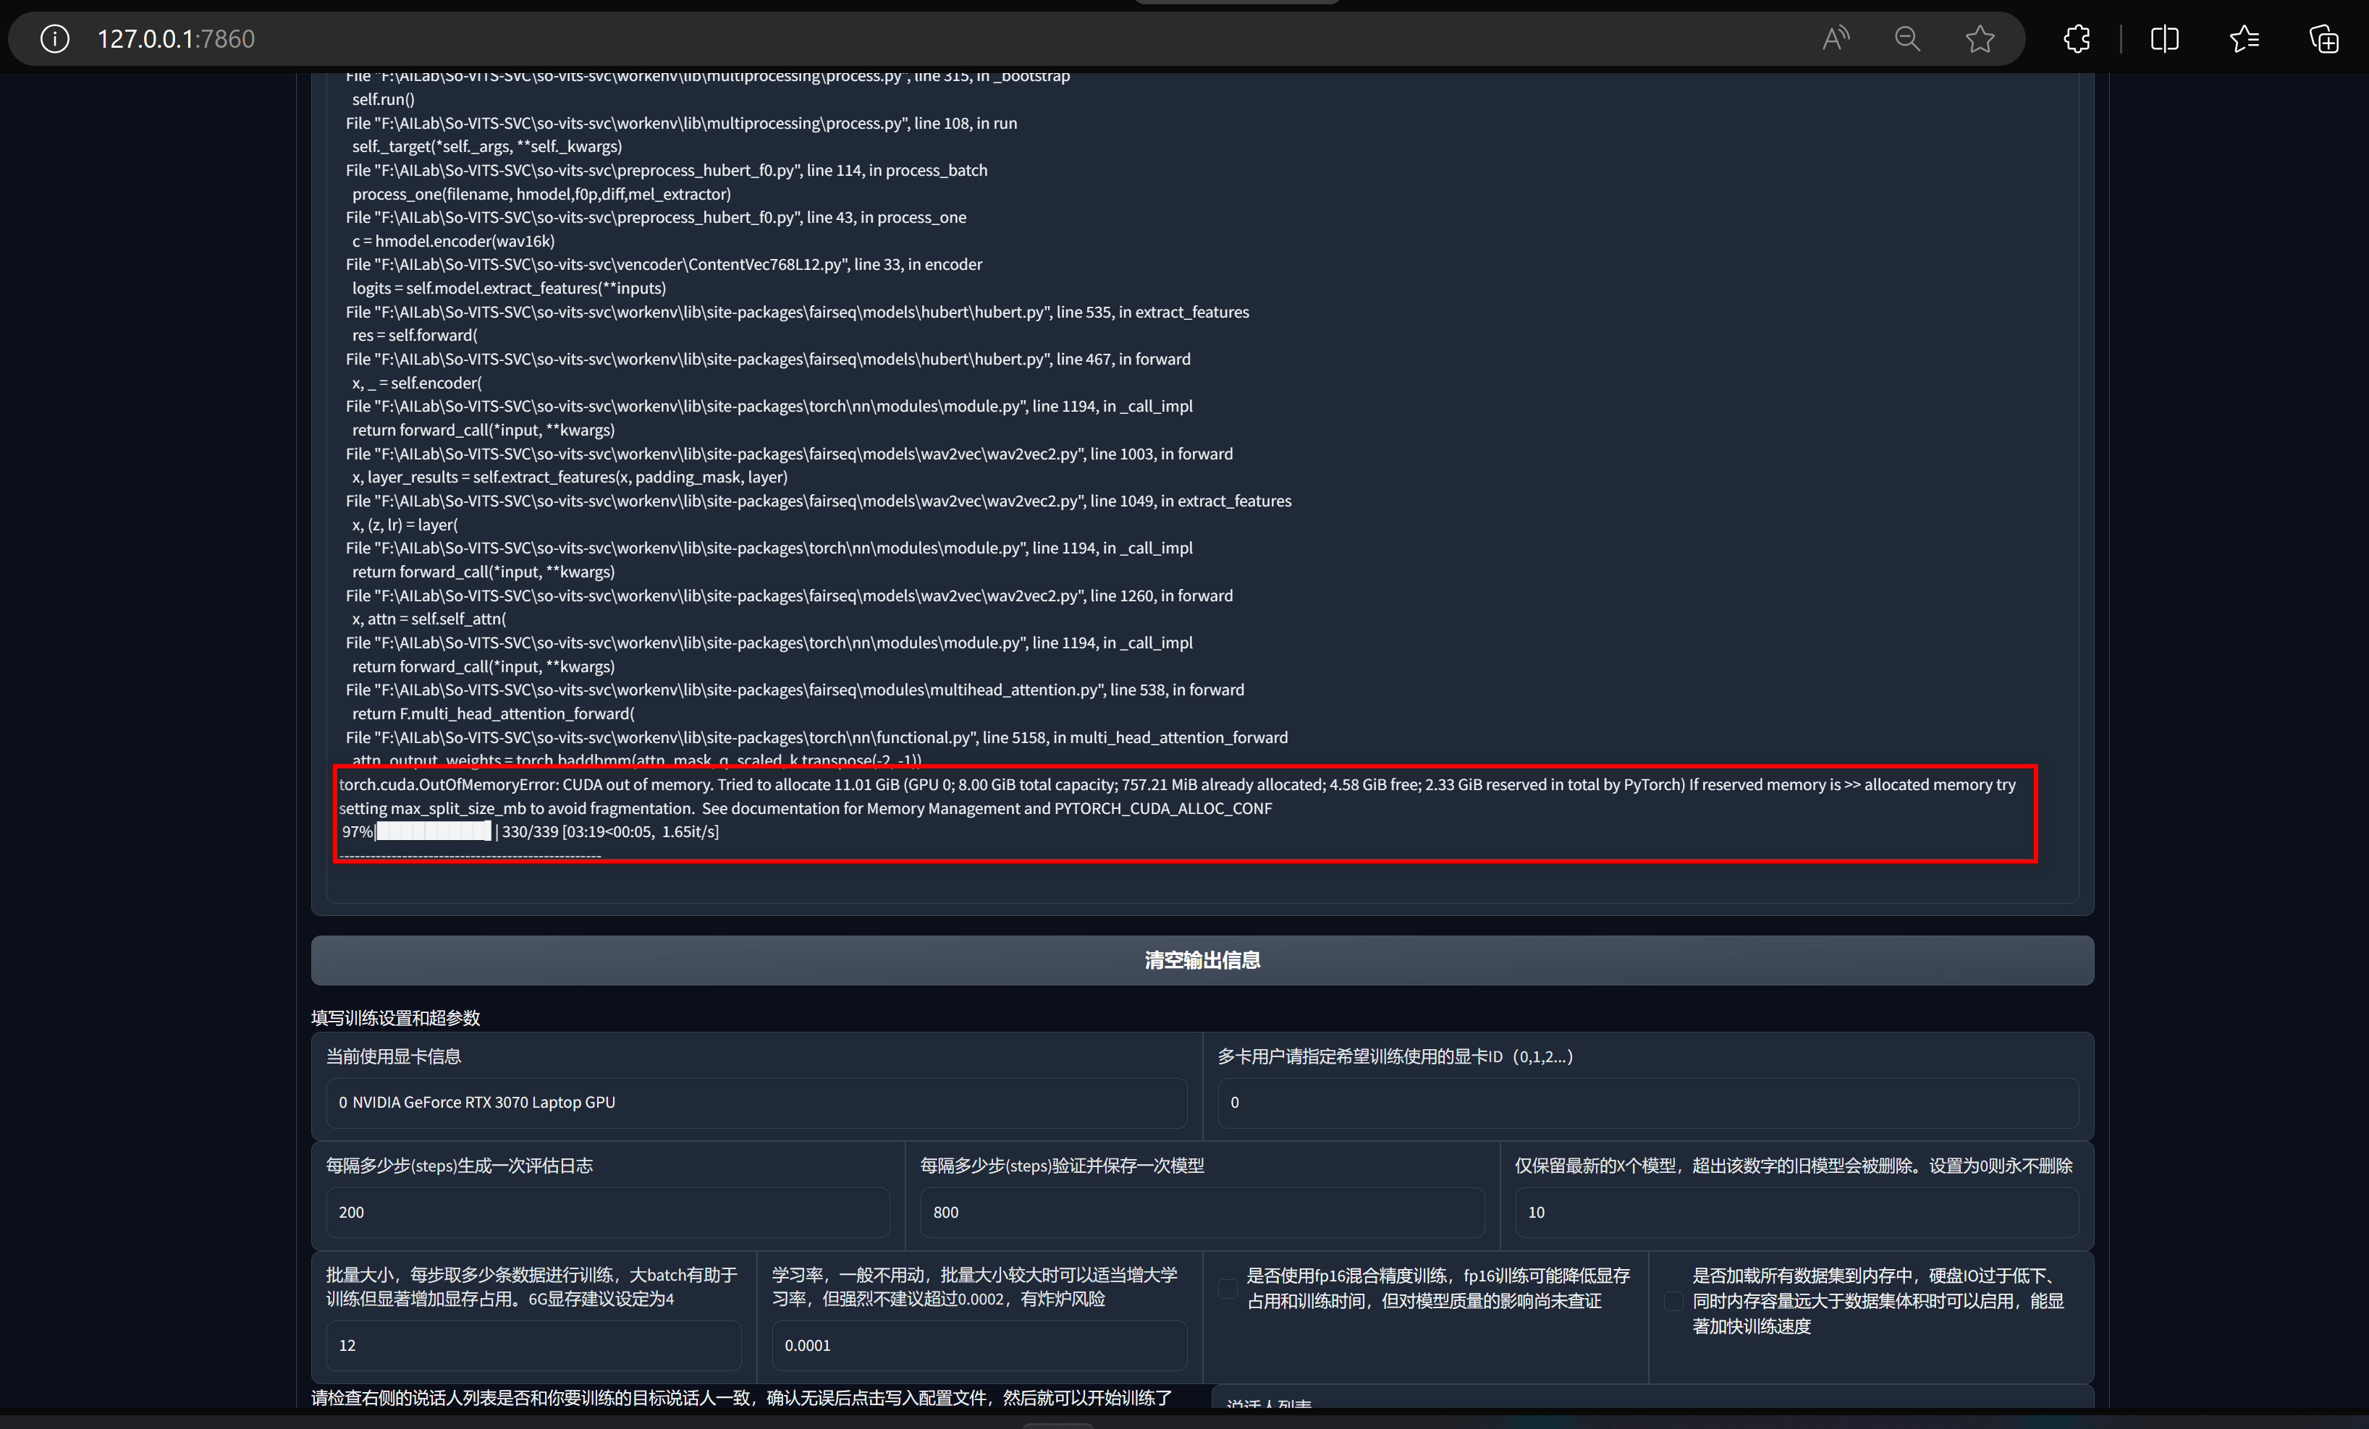Open Read aloud icon in address bar
This screenshot has height=1429, width=2369.
[x=1836, y=38]
